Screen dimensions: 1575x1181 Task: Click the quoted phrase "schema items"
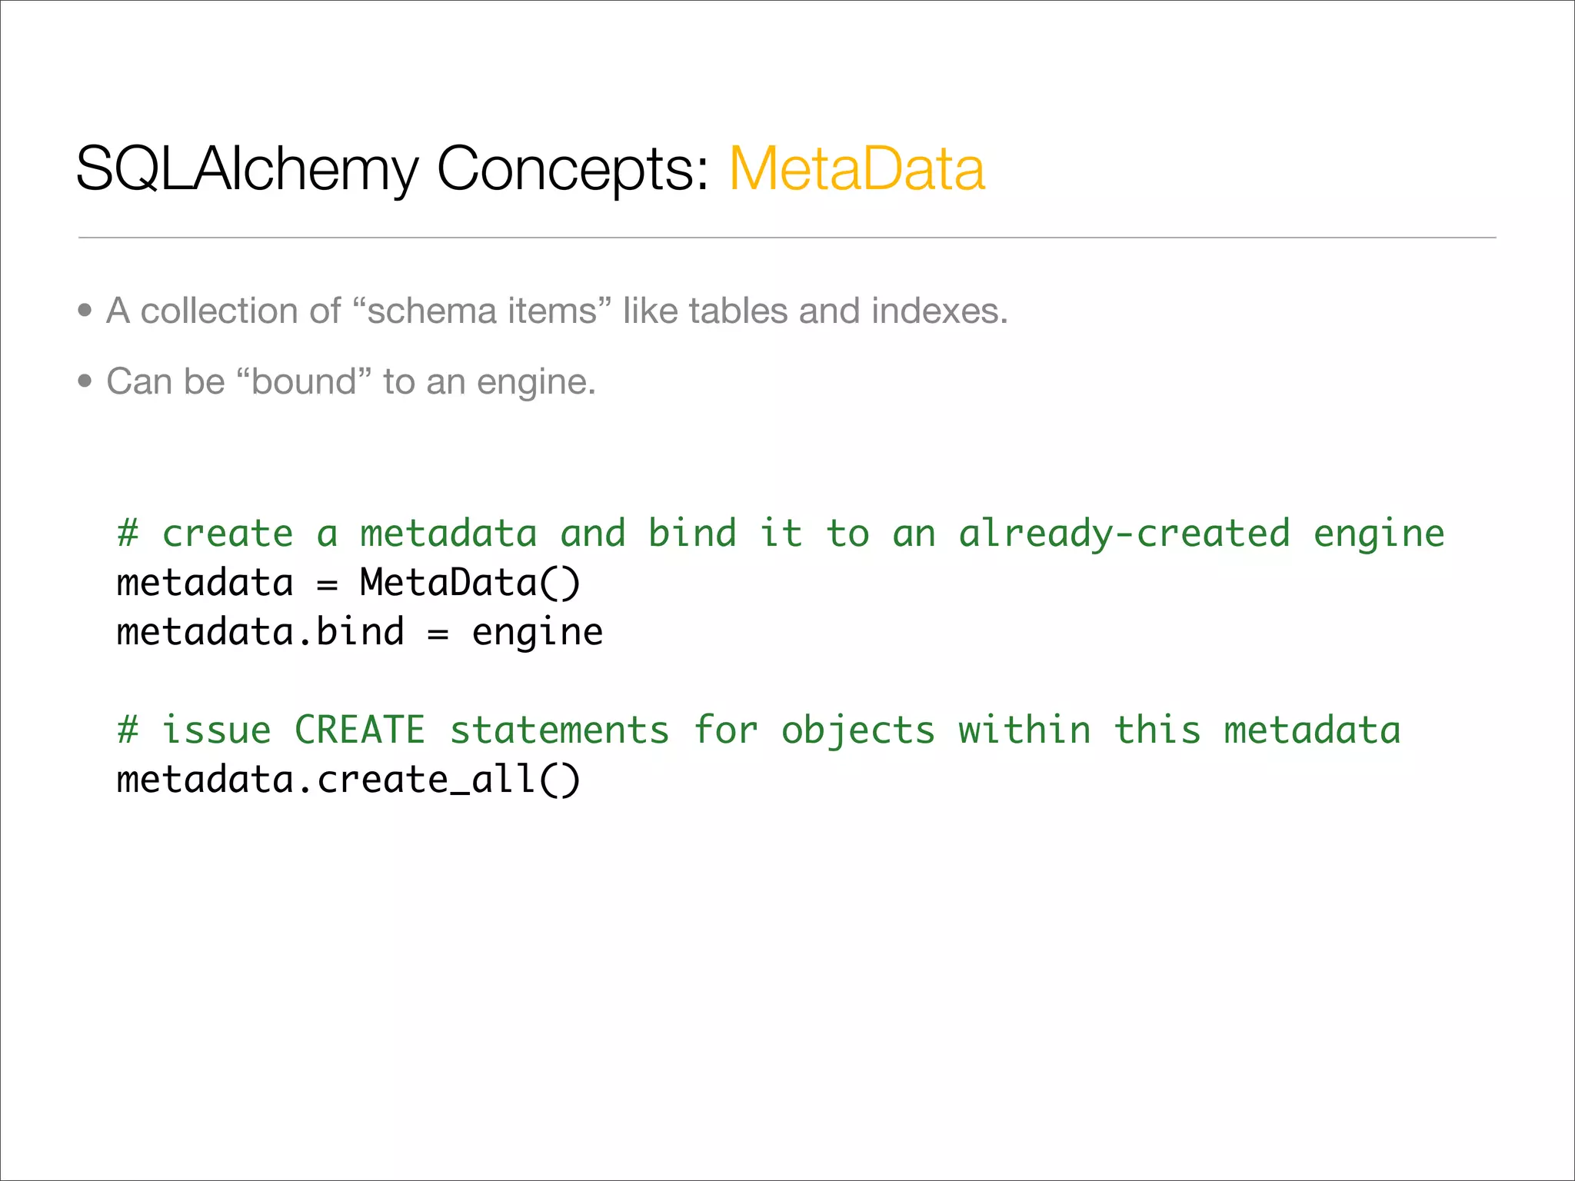[482, 311]
